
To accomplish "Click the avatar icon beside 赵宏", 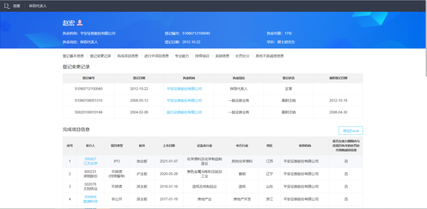I will [79, 23].
